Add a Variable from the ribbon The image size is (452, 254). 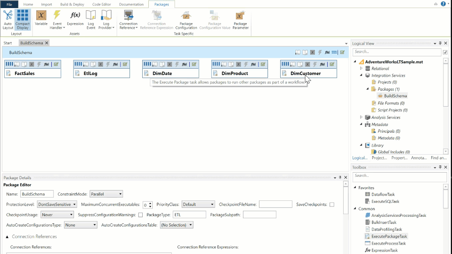(41, 18)
